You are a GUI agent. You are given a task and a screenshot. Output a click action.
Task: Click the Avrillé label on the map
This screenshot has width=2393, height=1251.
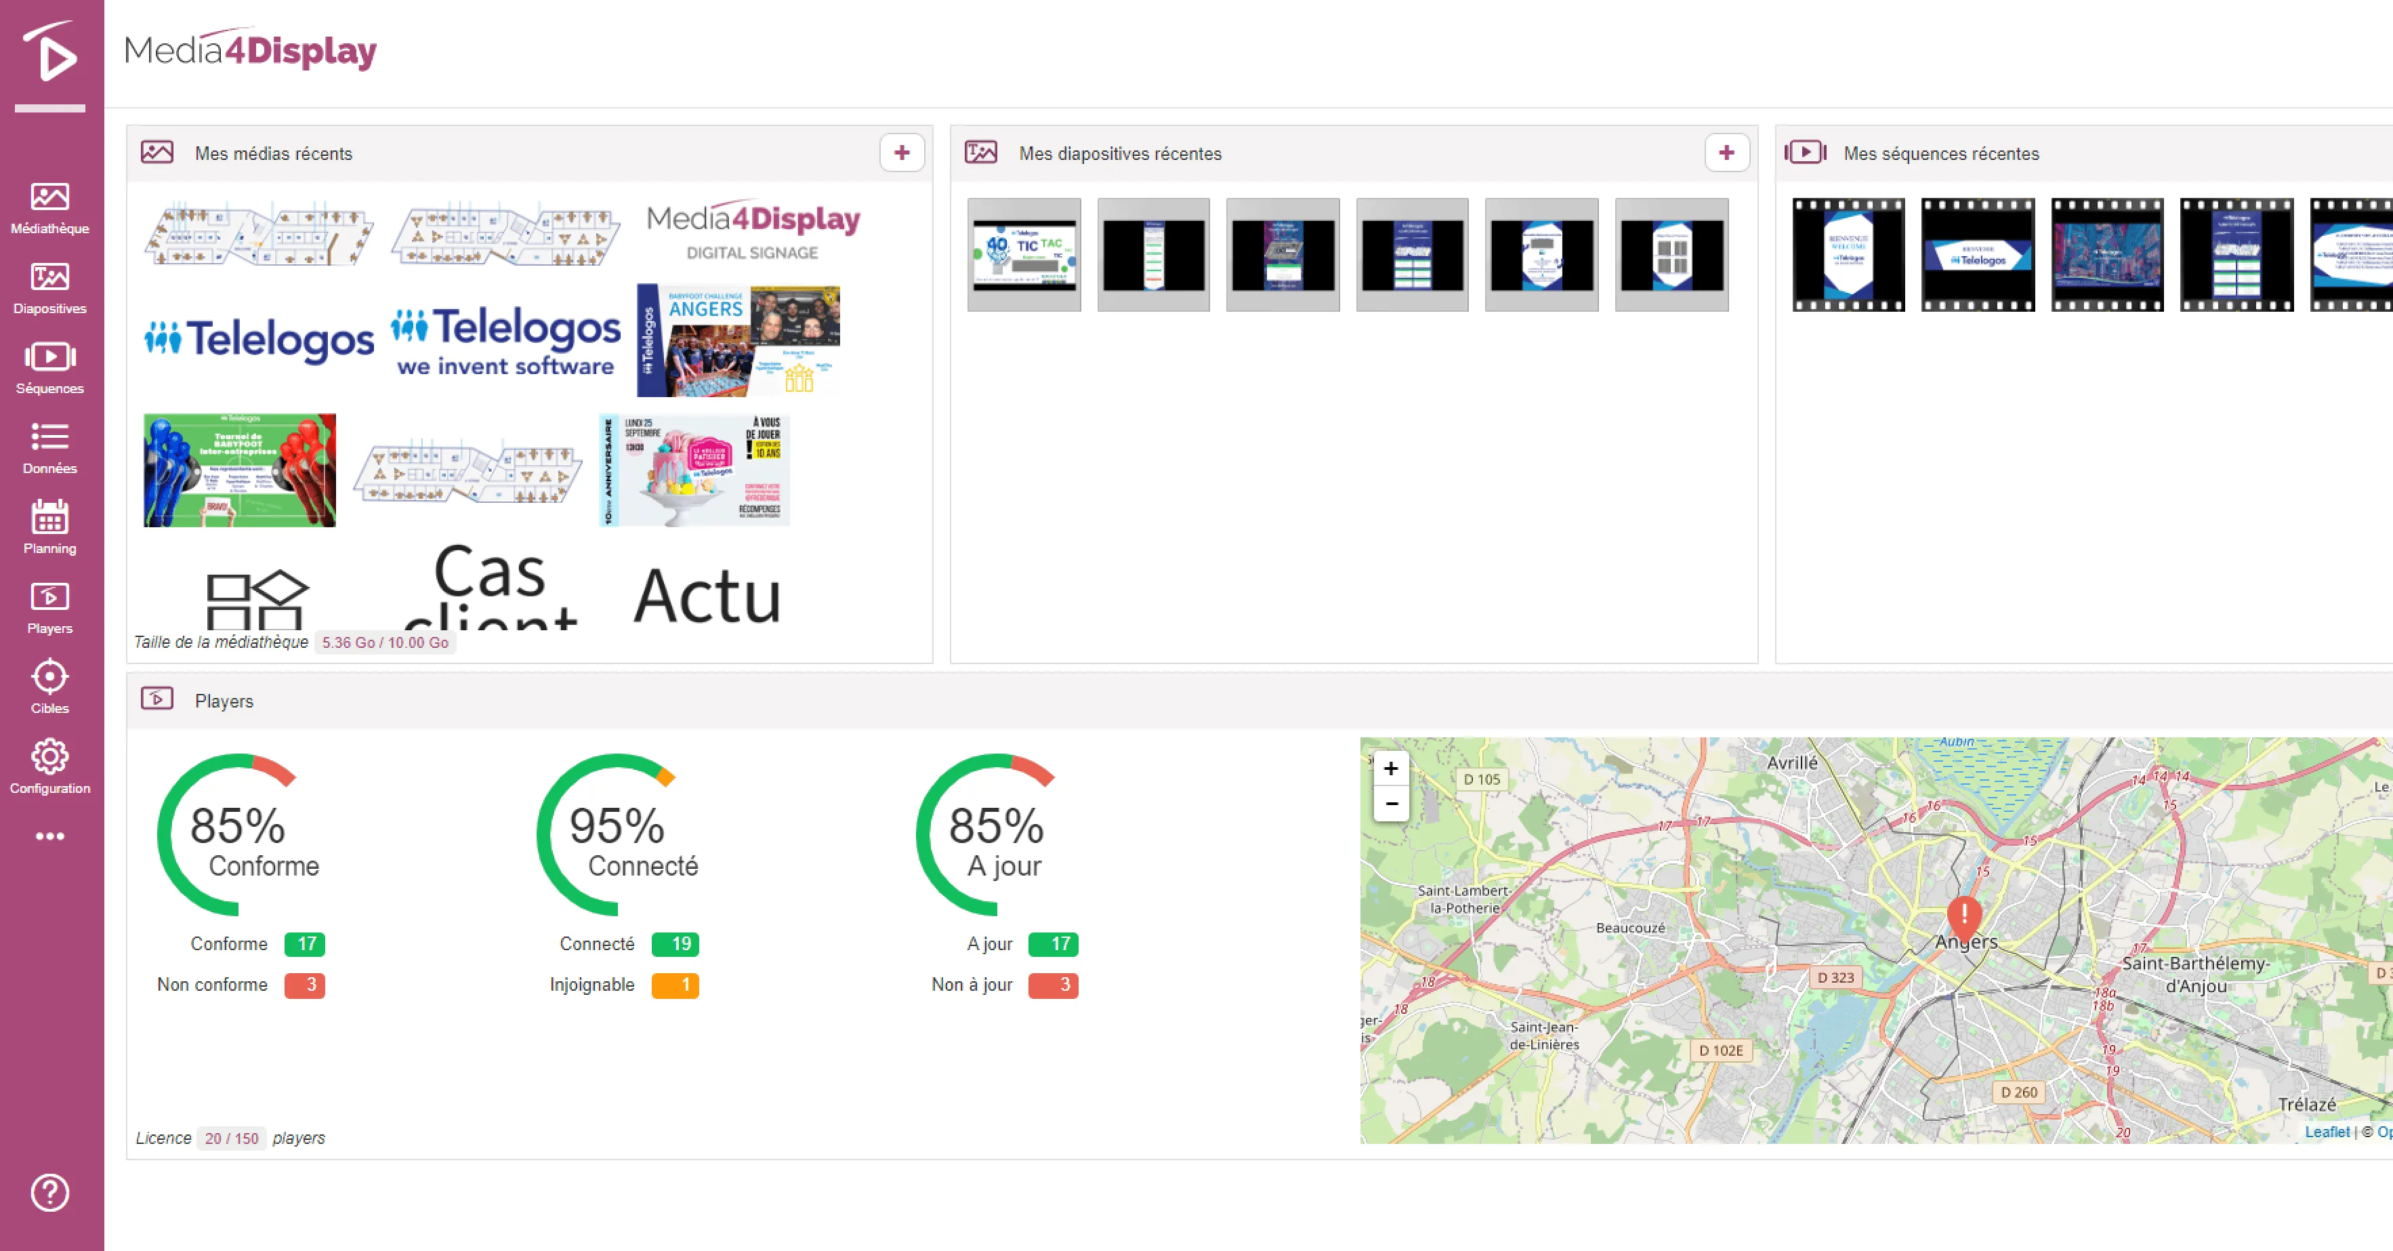[x=1792, y=762]
